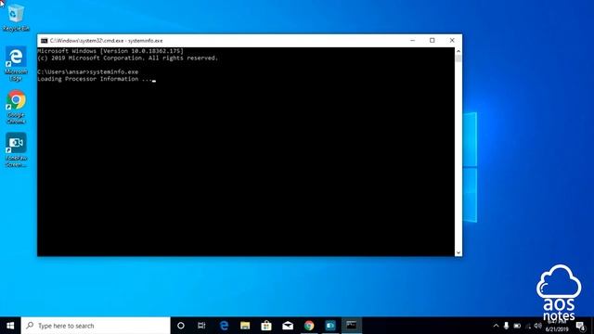Open Task View on the taskbar
This screenshot has height=334, width=594.
point(201,326)
